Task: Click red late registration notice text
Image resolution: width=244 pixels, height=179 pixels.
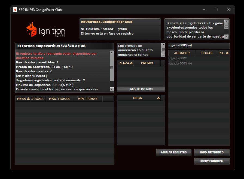Action: click(x=56, y=56)
